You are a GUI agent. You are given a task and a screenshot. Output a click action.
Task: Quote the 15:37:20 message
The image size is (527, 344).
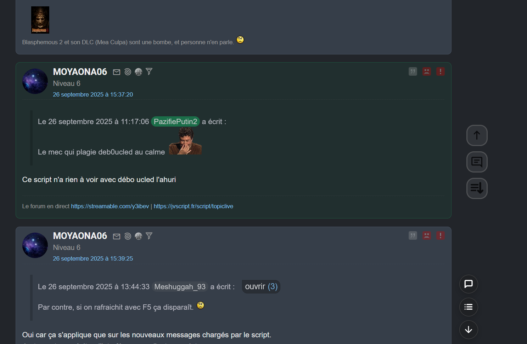[x=413, y=71]
